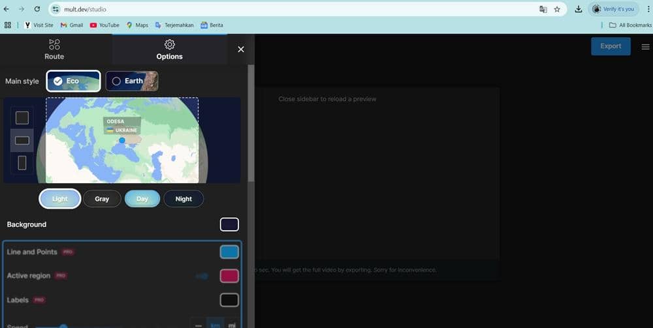653x328 pixels.
Task: Switch to the Options tab
Action: point(169,50)
